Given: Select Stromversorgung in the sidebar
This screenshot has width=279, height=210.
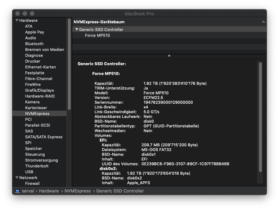Looking at the screenshot, I should pyautogui.click(x=42, y=160).
